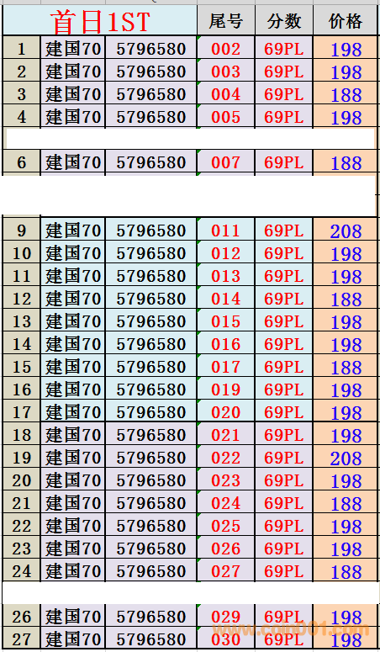
Task: Click the 69PL score in row 17
Action: click(x=283, y=412)
